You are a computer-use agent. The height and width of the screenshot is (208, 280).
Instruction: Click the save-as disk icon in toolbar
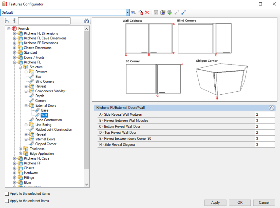click(163, 12)
